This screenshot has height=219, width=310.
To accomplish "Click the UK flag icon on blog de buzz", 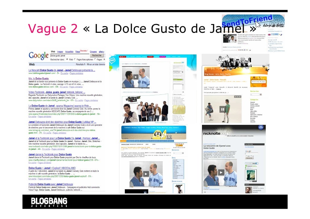I will (x=269, y=35).
